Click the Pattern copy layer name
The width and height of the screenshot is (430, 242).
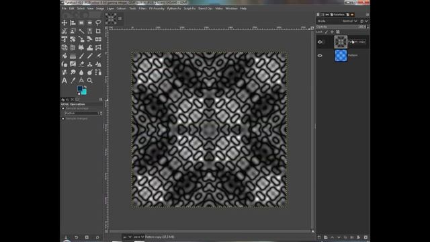click(357, 42)
